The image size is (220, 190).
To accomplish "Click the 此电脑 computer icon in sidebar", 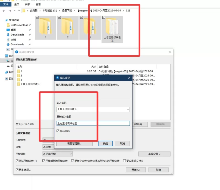I will pyautogui.click(x=6, y=56).
